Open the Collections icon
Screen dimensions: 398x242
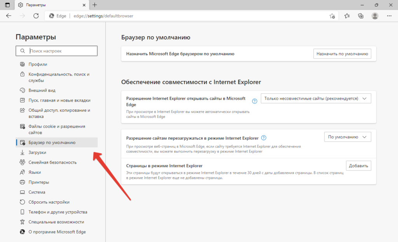(361, 16)
